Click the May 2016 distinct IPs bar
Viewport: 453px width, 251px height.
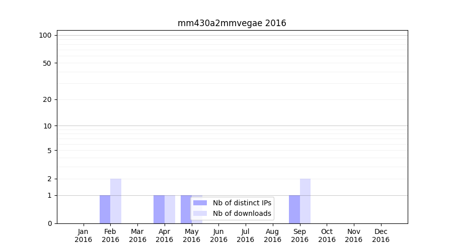(186, 208)
